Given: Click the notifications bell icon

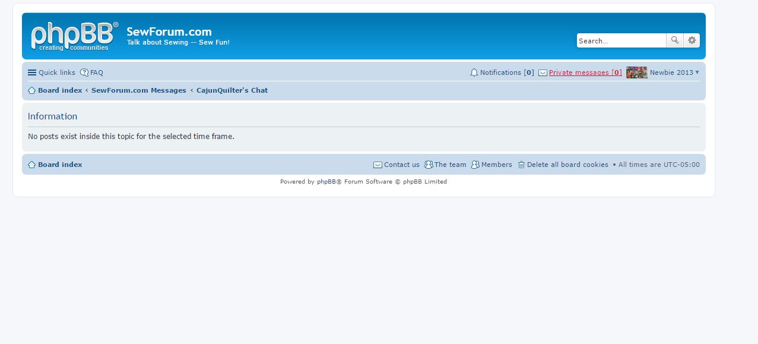Looking at the screenshot, I should 474,72.
